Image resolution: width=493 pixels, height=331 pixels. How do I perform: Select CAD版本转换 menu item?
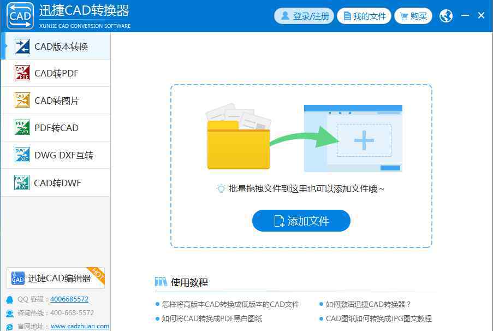pos(56,46)
